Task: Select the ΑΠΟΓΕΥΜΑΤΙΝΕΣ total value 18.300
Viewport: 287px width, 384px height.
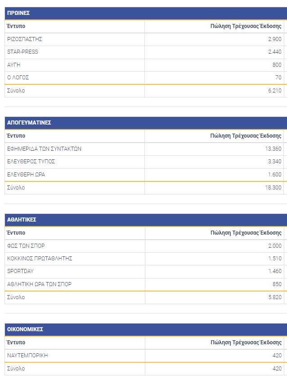Action: pyautogui.click(x=274, y=188)
